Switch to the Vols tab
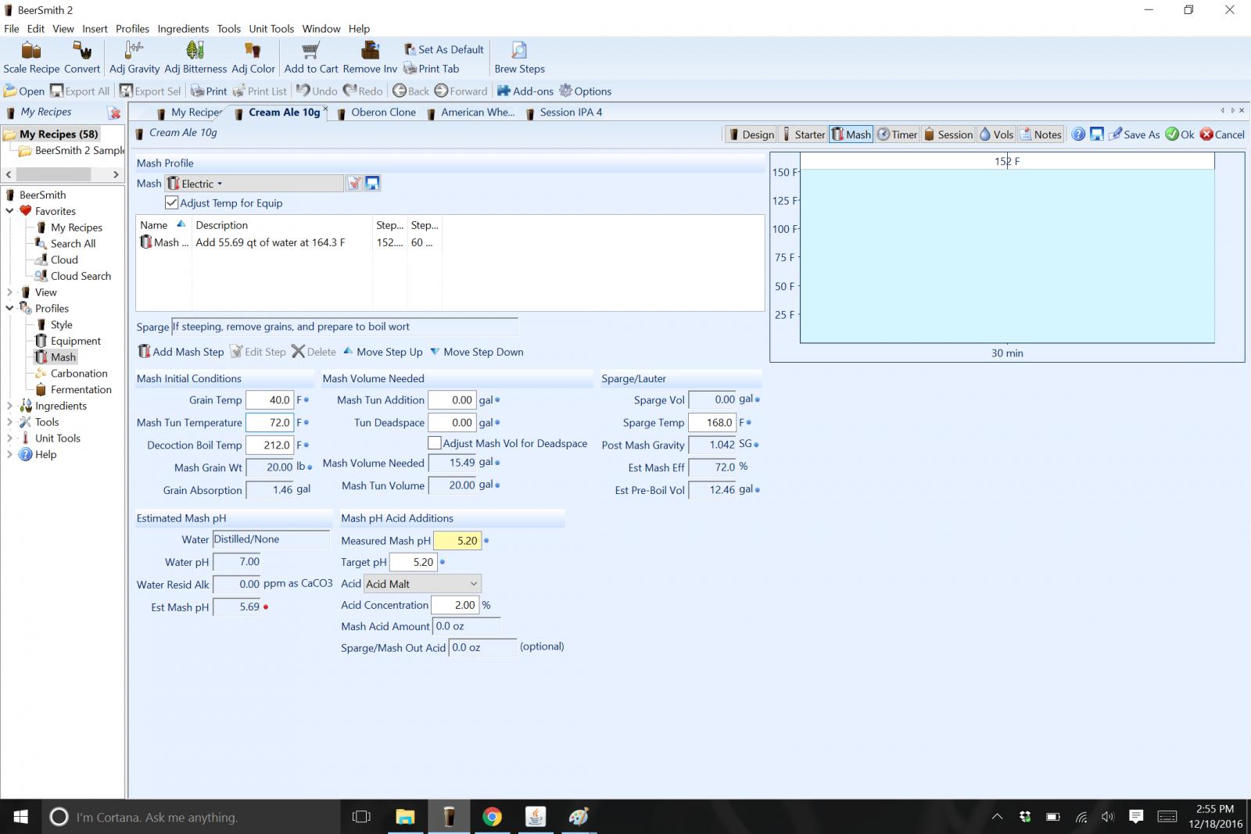Screen dimensions: 1251x834 996,134
